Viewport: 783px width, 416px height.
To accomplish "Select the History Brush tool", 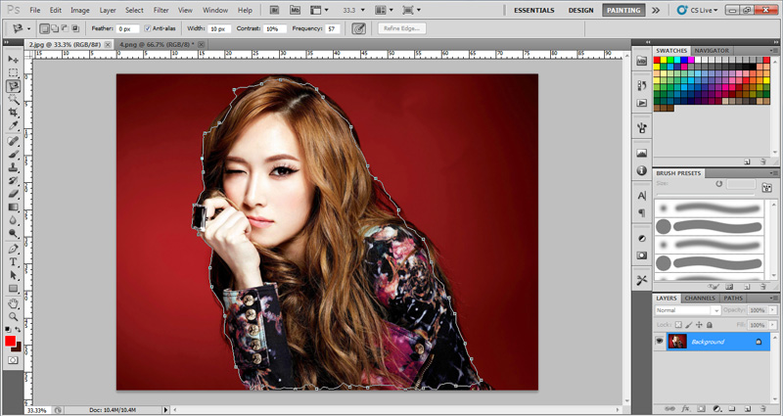I will (13, 180).
